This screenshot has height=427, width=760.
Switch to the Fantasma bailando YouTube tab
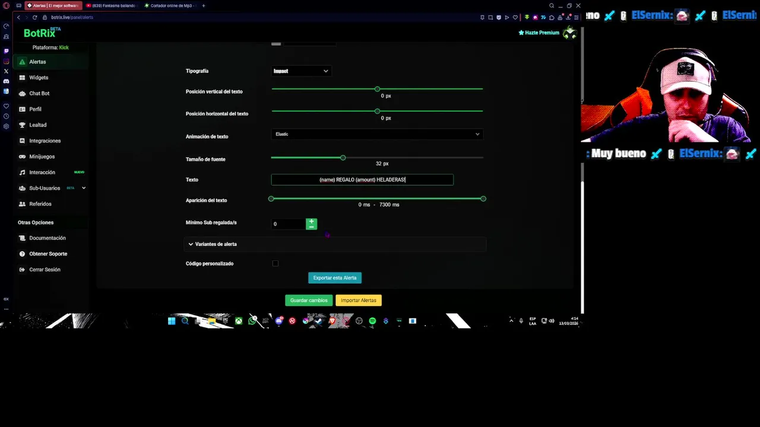click(x=111, y=6)
